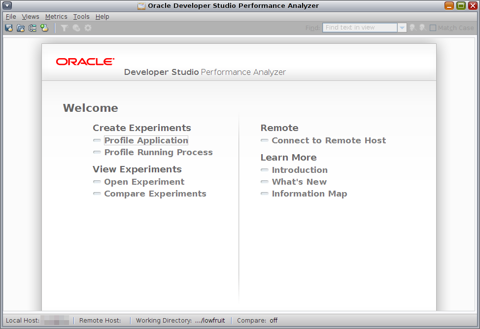Click the Compare Experiments toolbar icon
Screen dimensions: 480x329
(x=33, y=28)
